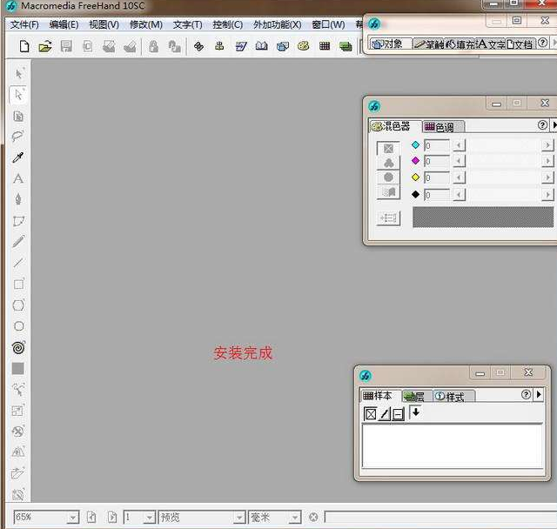
Task: Open the 修改(M) menu
Action: (x=146, y=24)
